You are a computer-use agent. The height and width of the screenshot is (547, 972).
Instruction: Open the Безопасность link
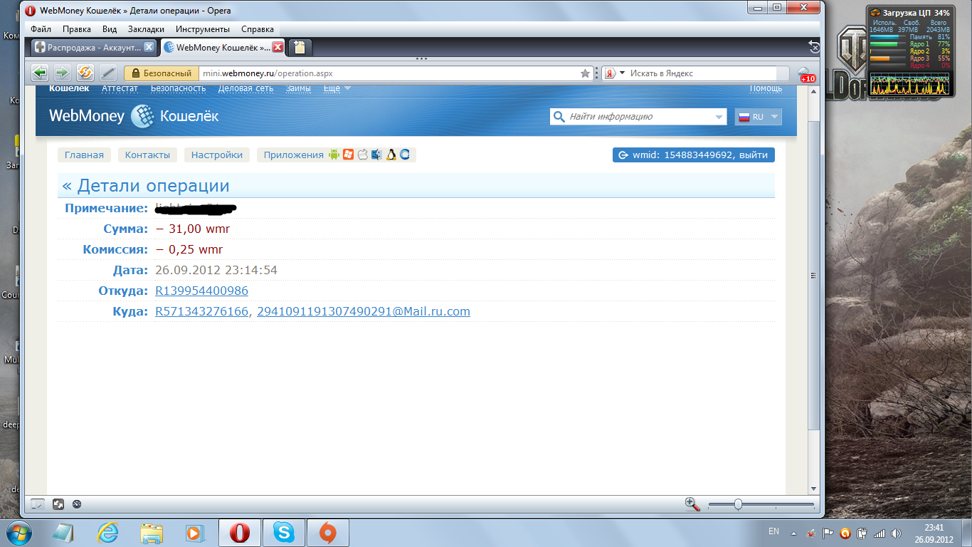(x=178, y=88)
